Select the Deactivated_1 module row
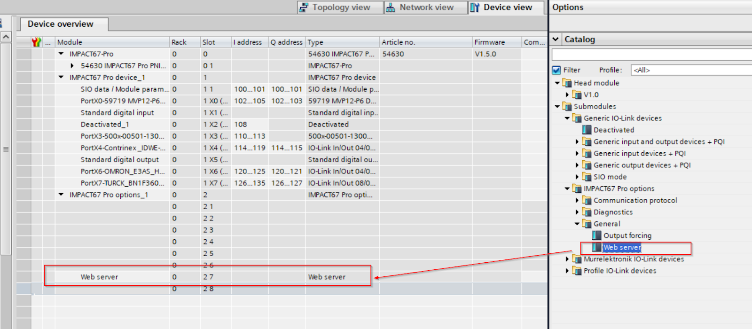Image resolution: width=752 pixels, height=329 pixels. (282, 125)
